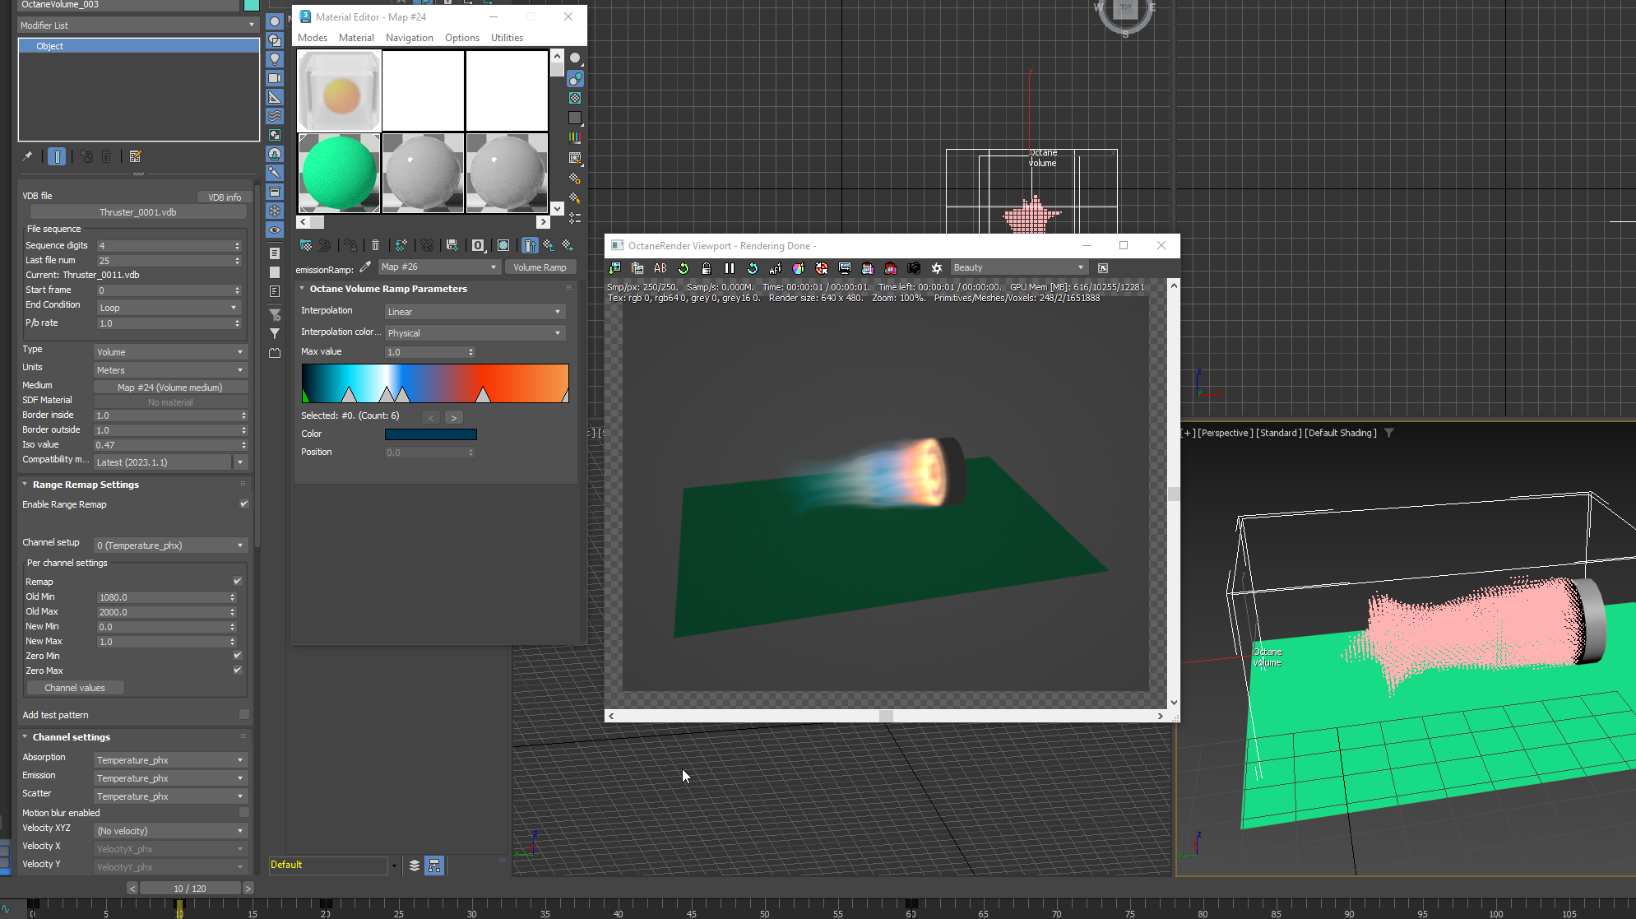Open the Navigation menu
The height and width of the screenshot is (919, 1636).
(409, 38)
